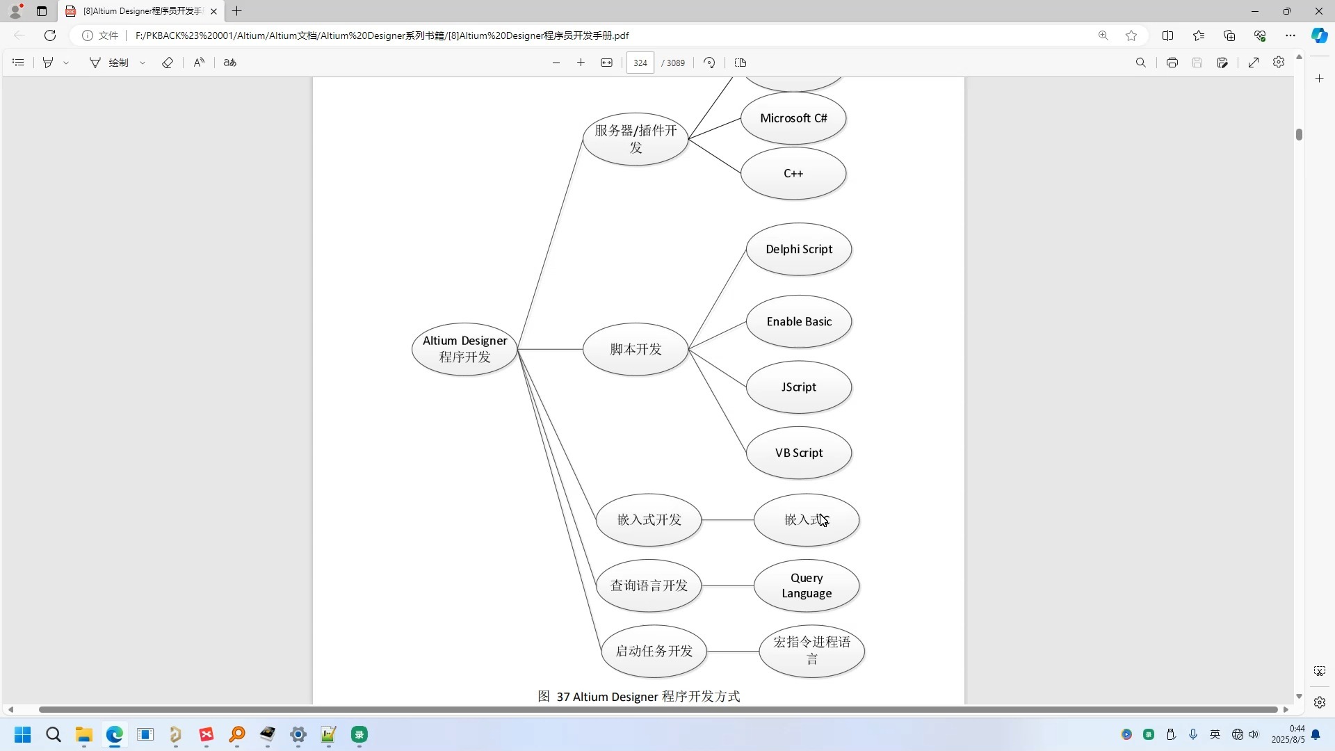Open Windows taskbar search
This screenshot has width=1335, height=751.
(54, 734)
